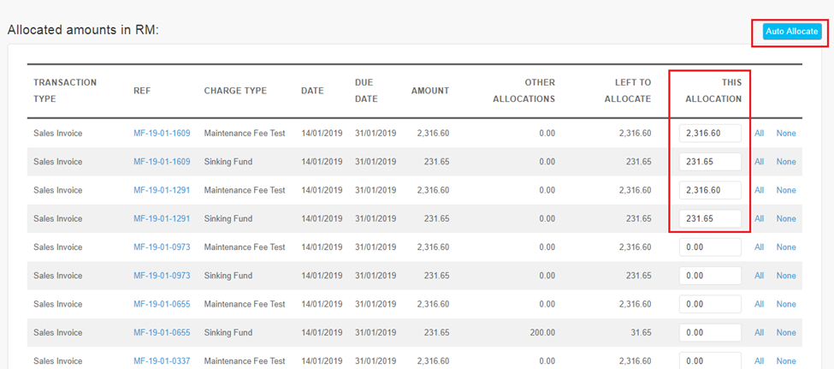834x369 pixels.
Task: Open MF-19-01-0655 link in Sinking Fund row
Action: 162,332
